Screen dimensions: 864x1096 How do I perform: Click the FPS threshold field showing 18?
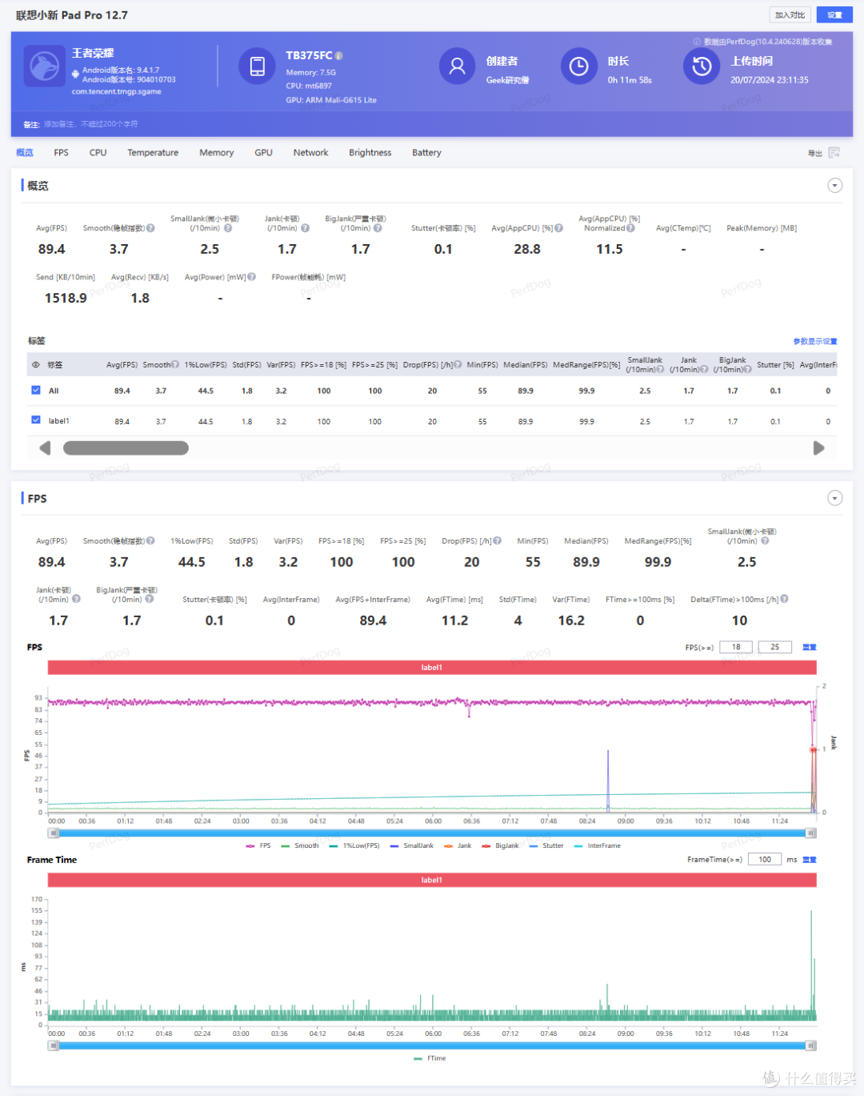[736, 647]
